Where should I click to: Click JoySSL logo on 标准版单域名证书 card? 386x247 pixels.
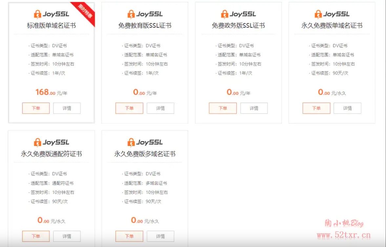pyautogui.click(x=51, y=14)
